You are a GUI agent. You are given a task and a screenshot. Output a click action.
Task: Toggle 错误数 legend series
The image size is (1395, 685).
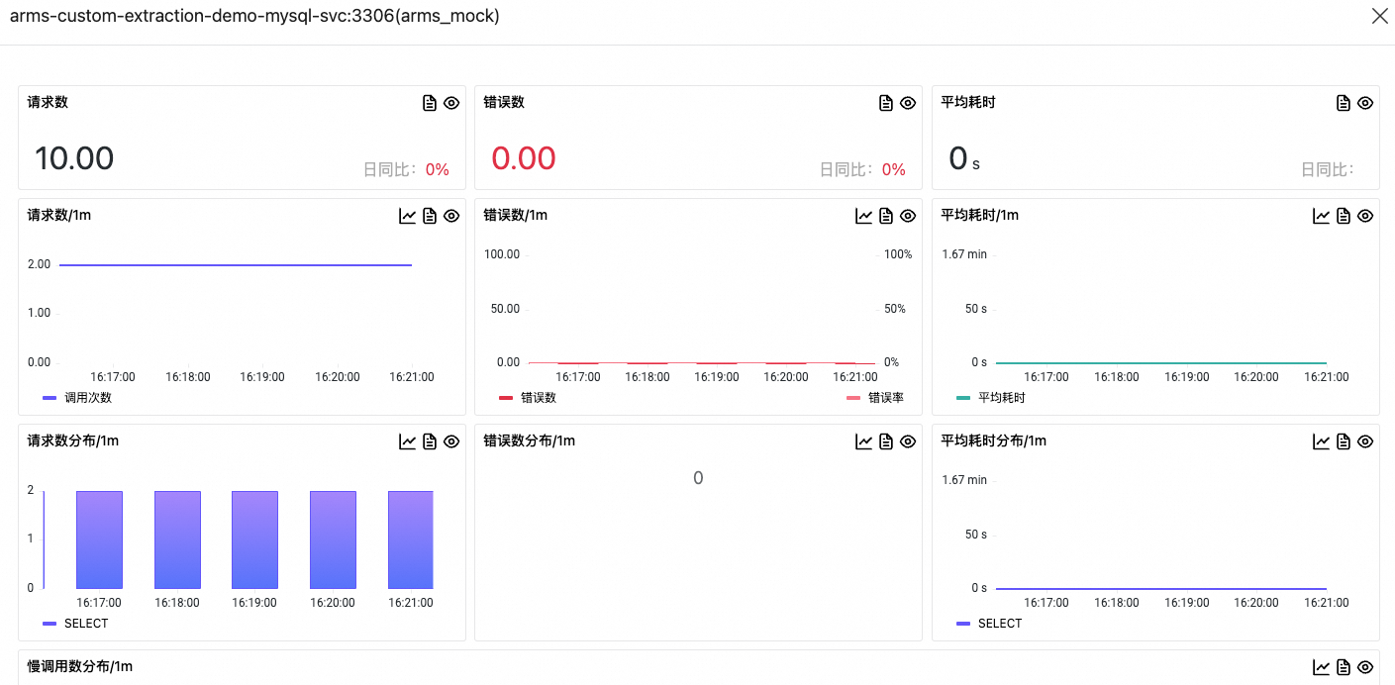pyautogui.click(x=528, y=398)
